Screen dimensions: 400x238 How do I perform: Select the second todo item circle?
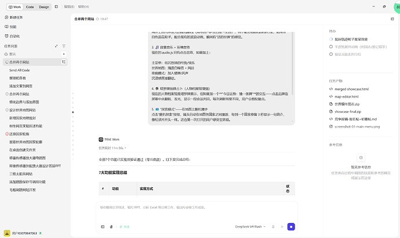[331, 46]
